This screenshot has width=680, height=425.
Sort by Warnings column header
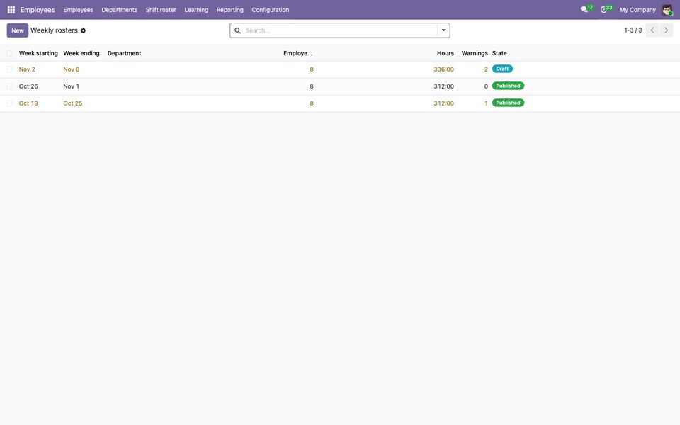coord(475,53)
